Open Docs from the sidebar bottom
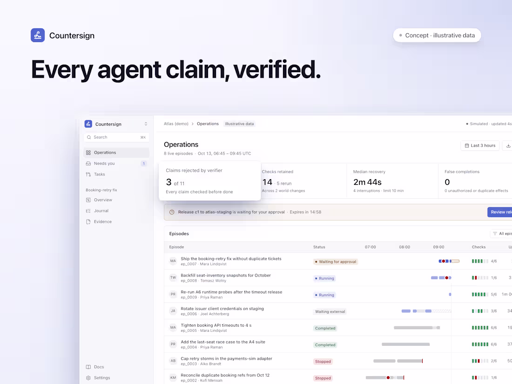 pyautogui.click(x=116, y=367)
